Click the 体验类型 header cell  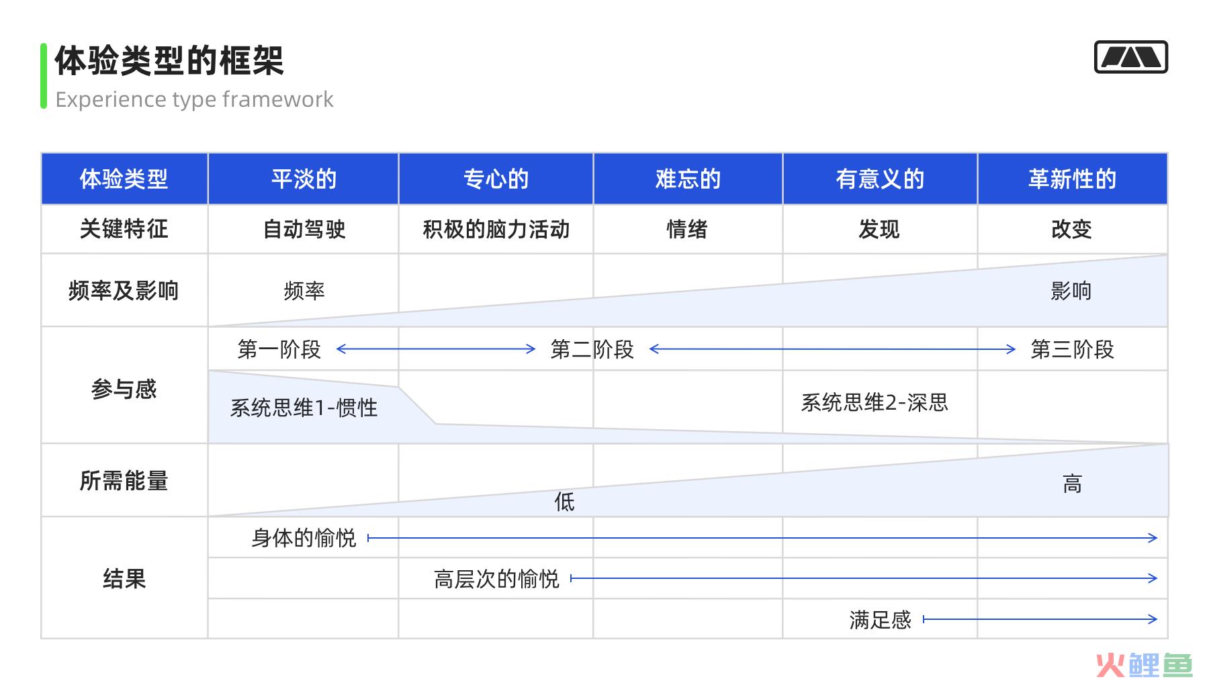[x=124, y=179]
